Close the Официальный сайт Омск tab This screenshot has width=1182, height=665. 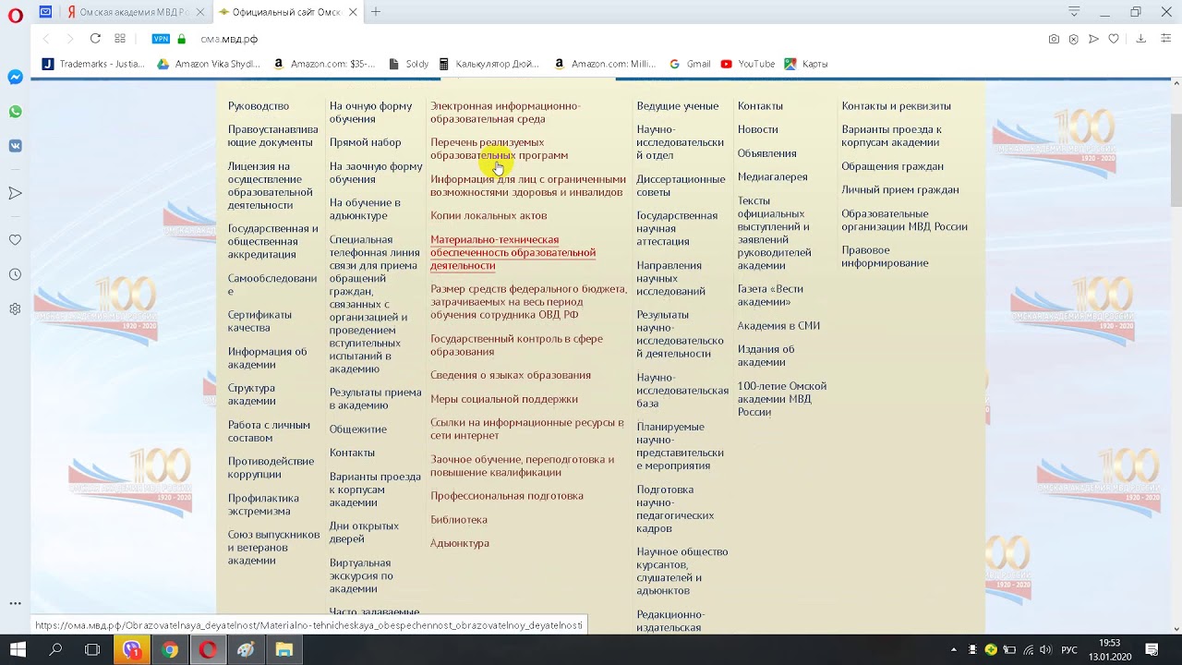tap(353, 12)
